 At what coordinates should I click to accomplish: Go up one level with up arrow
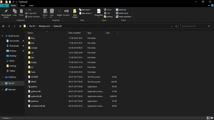(x=20, y=26)
